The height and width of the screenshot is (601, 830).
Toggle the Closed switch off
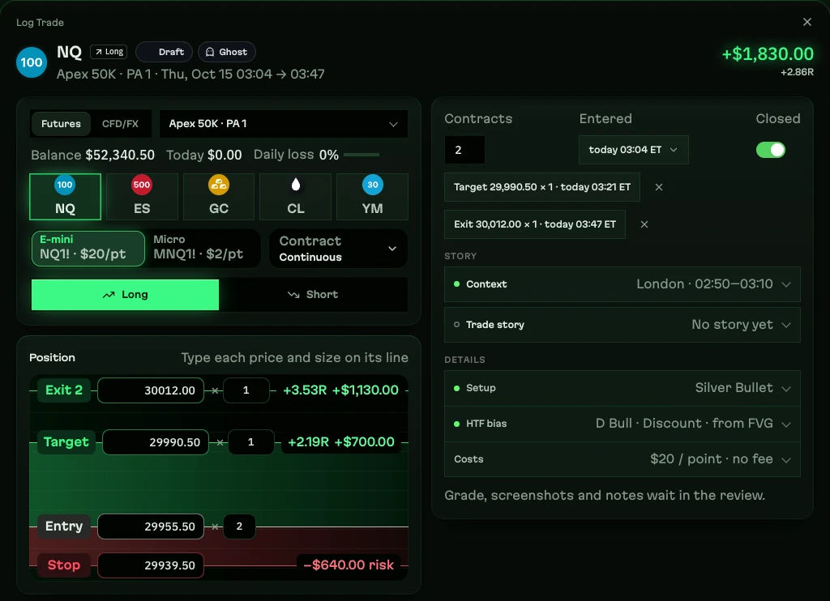[771, 150]
